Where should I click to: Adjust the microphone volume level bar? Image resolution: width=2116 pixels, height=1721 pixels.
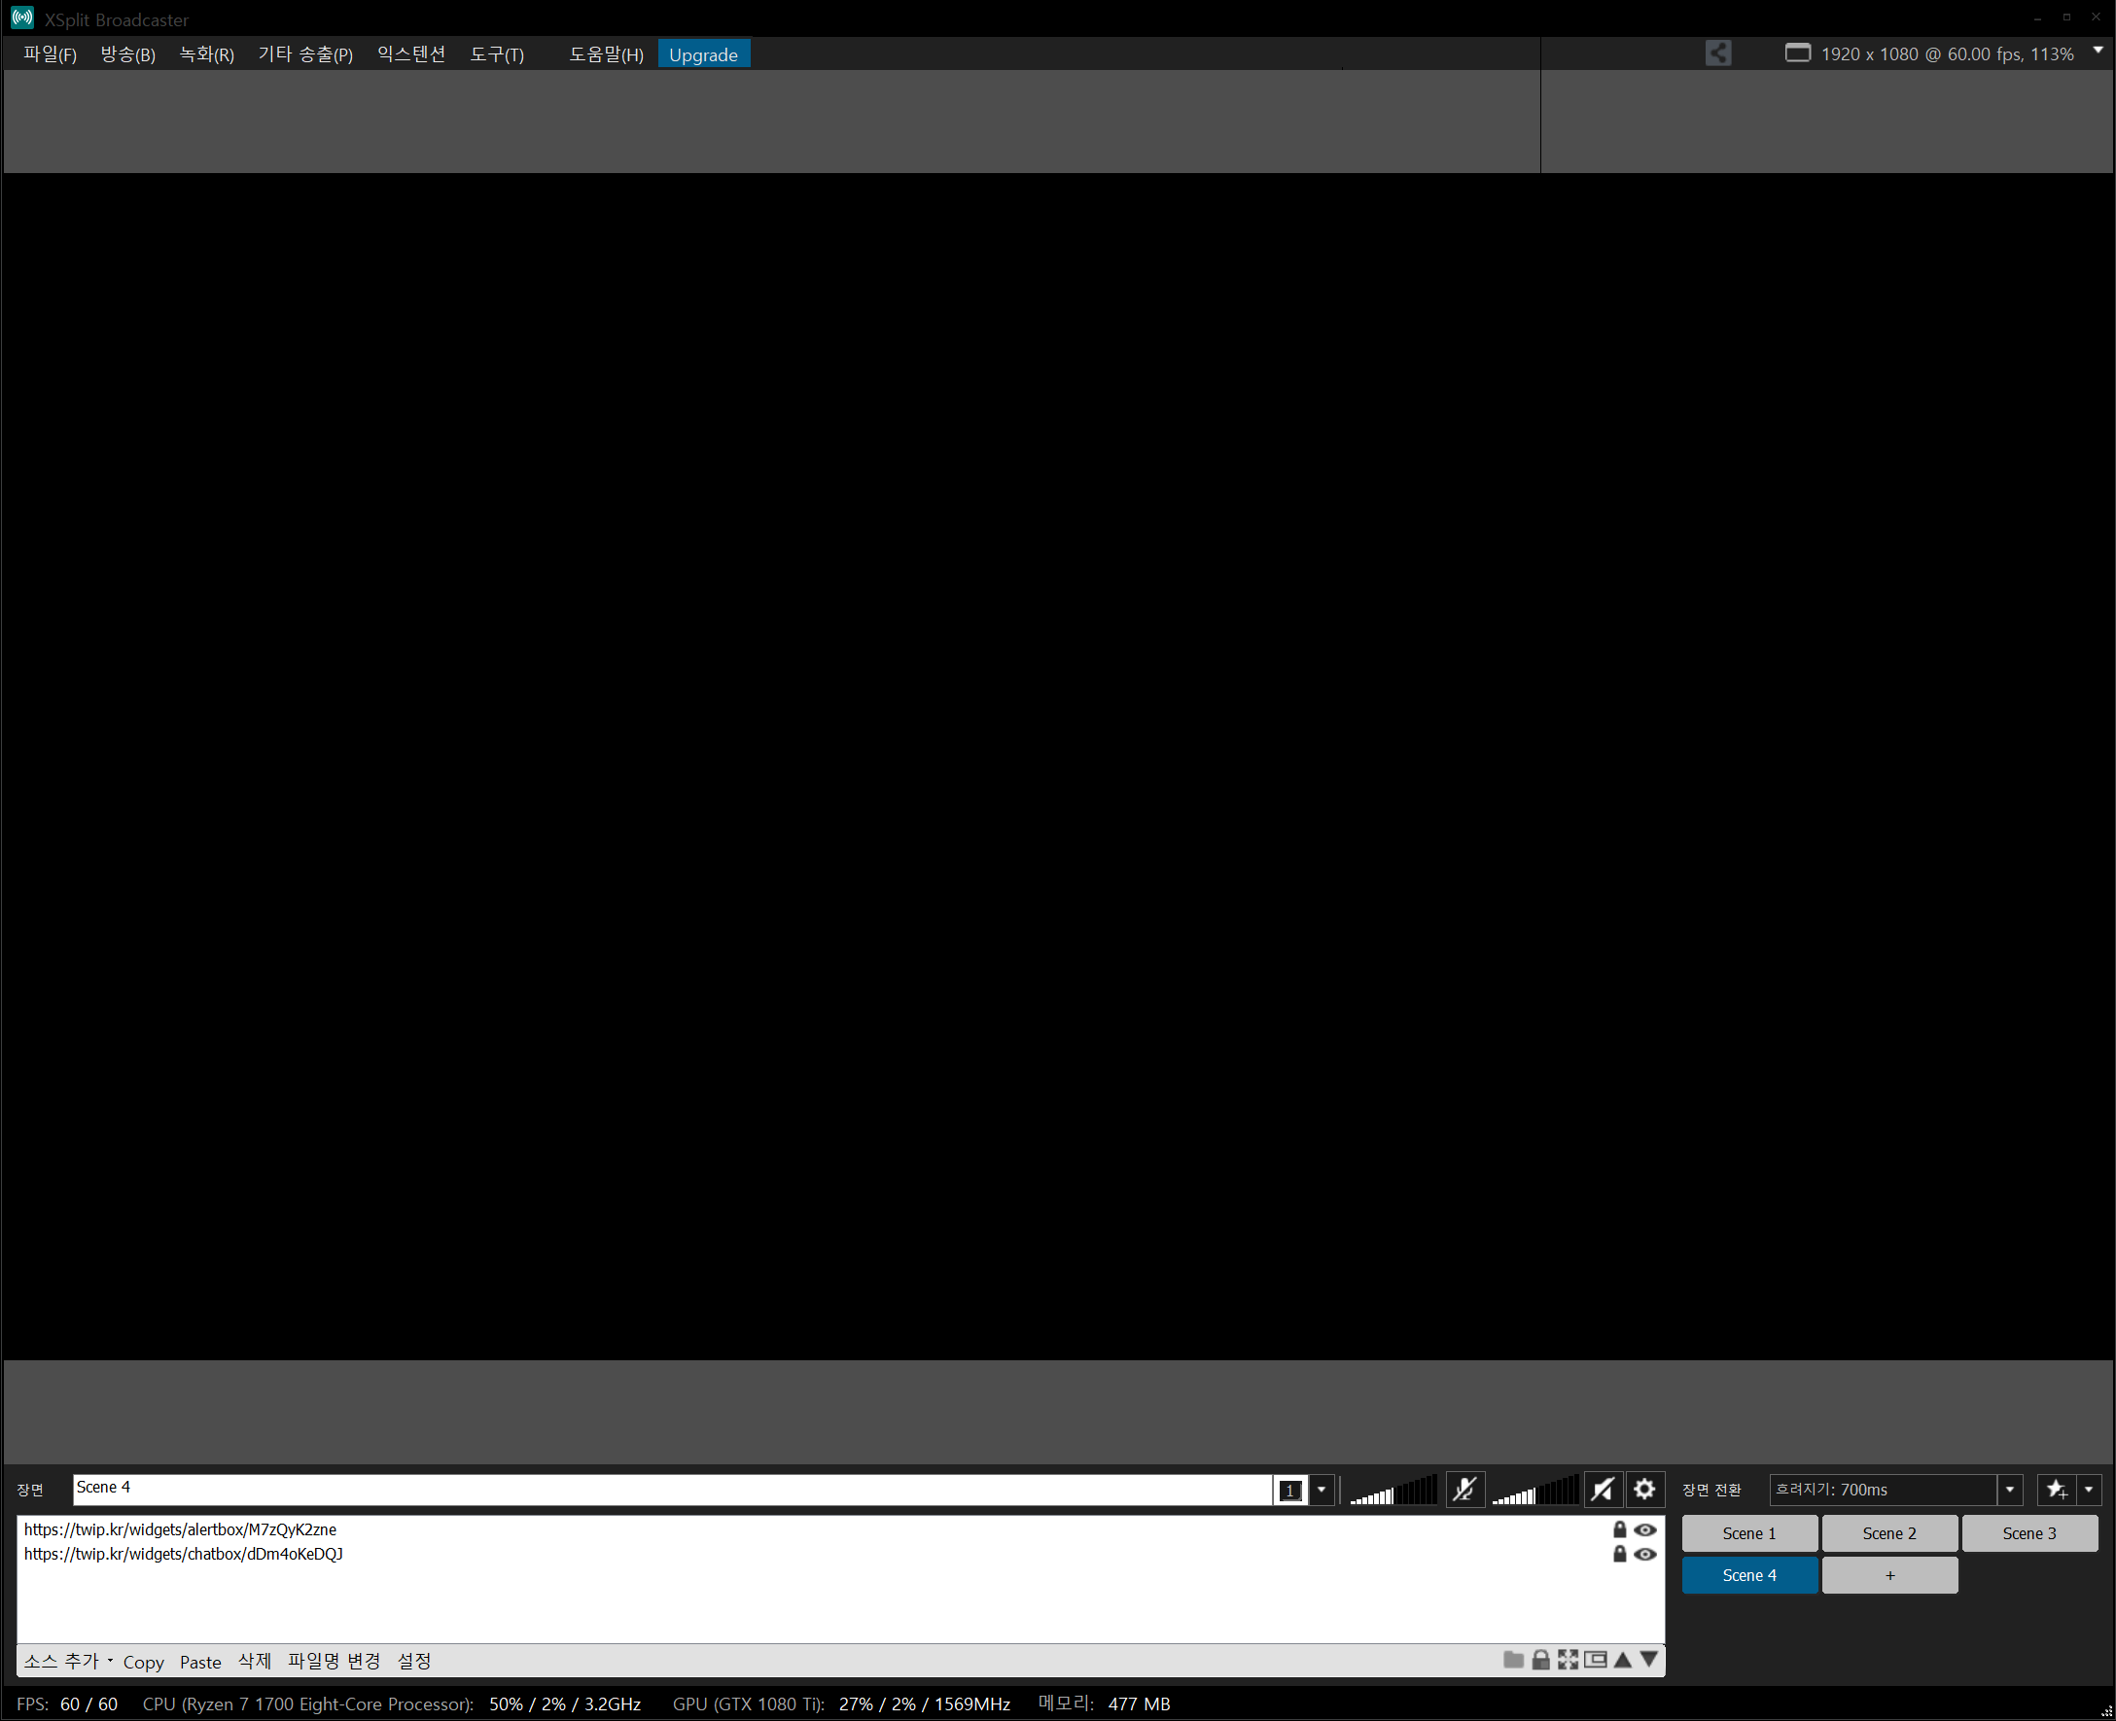pos(1392,1490)
